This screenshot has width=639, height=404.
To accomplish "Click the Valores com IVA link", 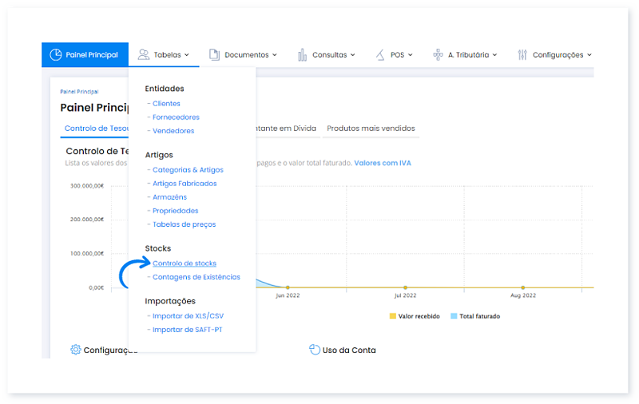I will 383,163.
